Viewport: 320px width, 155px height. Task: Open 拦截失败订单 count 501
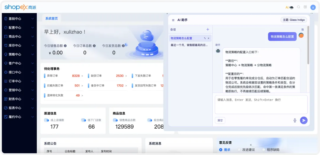pos(77,86)
